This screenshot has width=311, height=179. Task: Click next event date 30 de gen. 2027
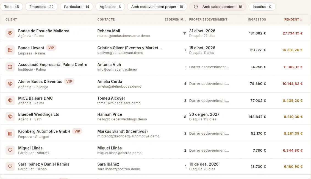point(204,114)
